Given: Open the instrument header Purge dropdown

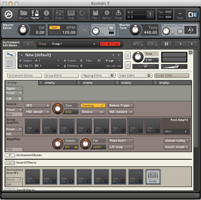Looking at the screenshot, I should (113, 61).
